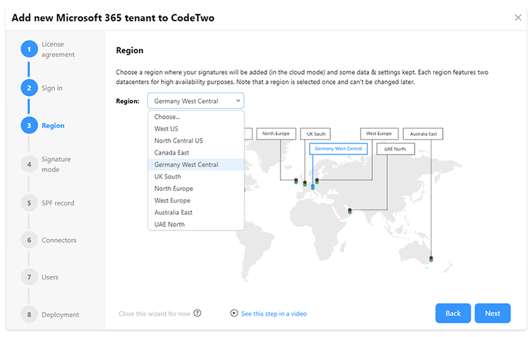Click the Region step label in sidebar
The width and height of the screenshot is (532, 337).
53,125
